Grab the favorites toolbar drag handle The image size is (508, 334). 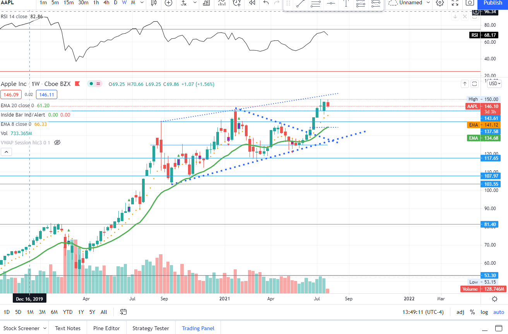(288, 3)
